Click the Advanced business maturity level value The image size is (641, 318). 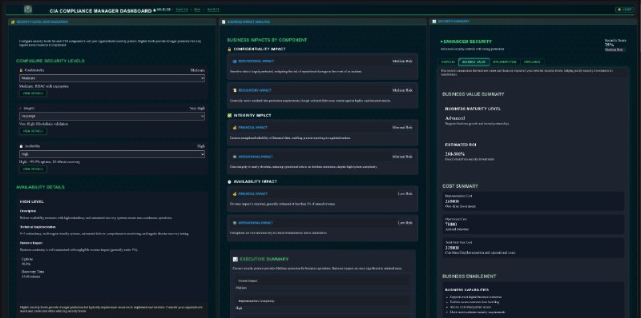pos(454,118)
